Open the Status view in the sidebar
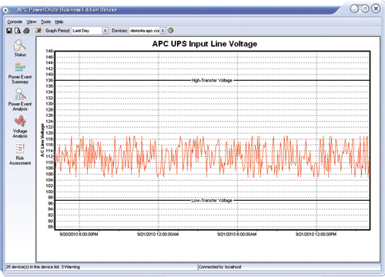The image size is (385, 277). 20,48
